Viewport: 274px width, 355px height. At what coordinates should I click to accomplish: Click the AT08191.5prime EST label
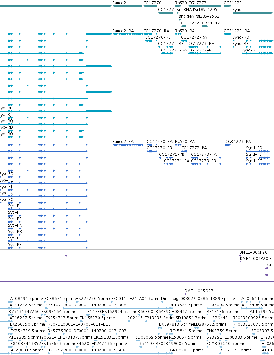pos(26,299)
